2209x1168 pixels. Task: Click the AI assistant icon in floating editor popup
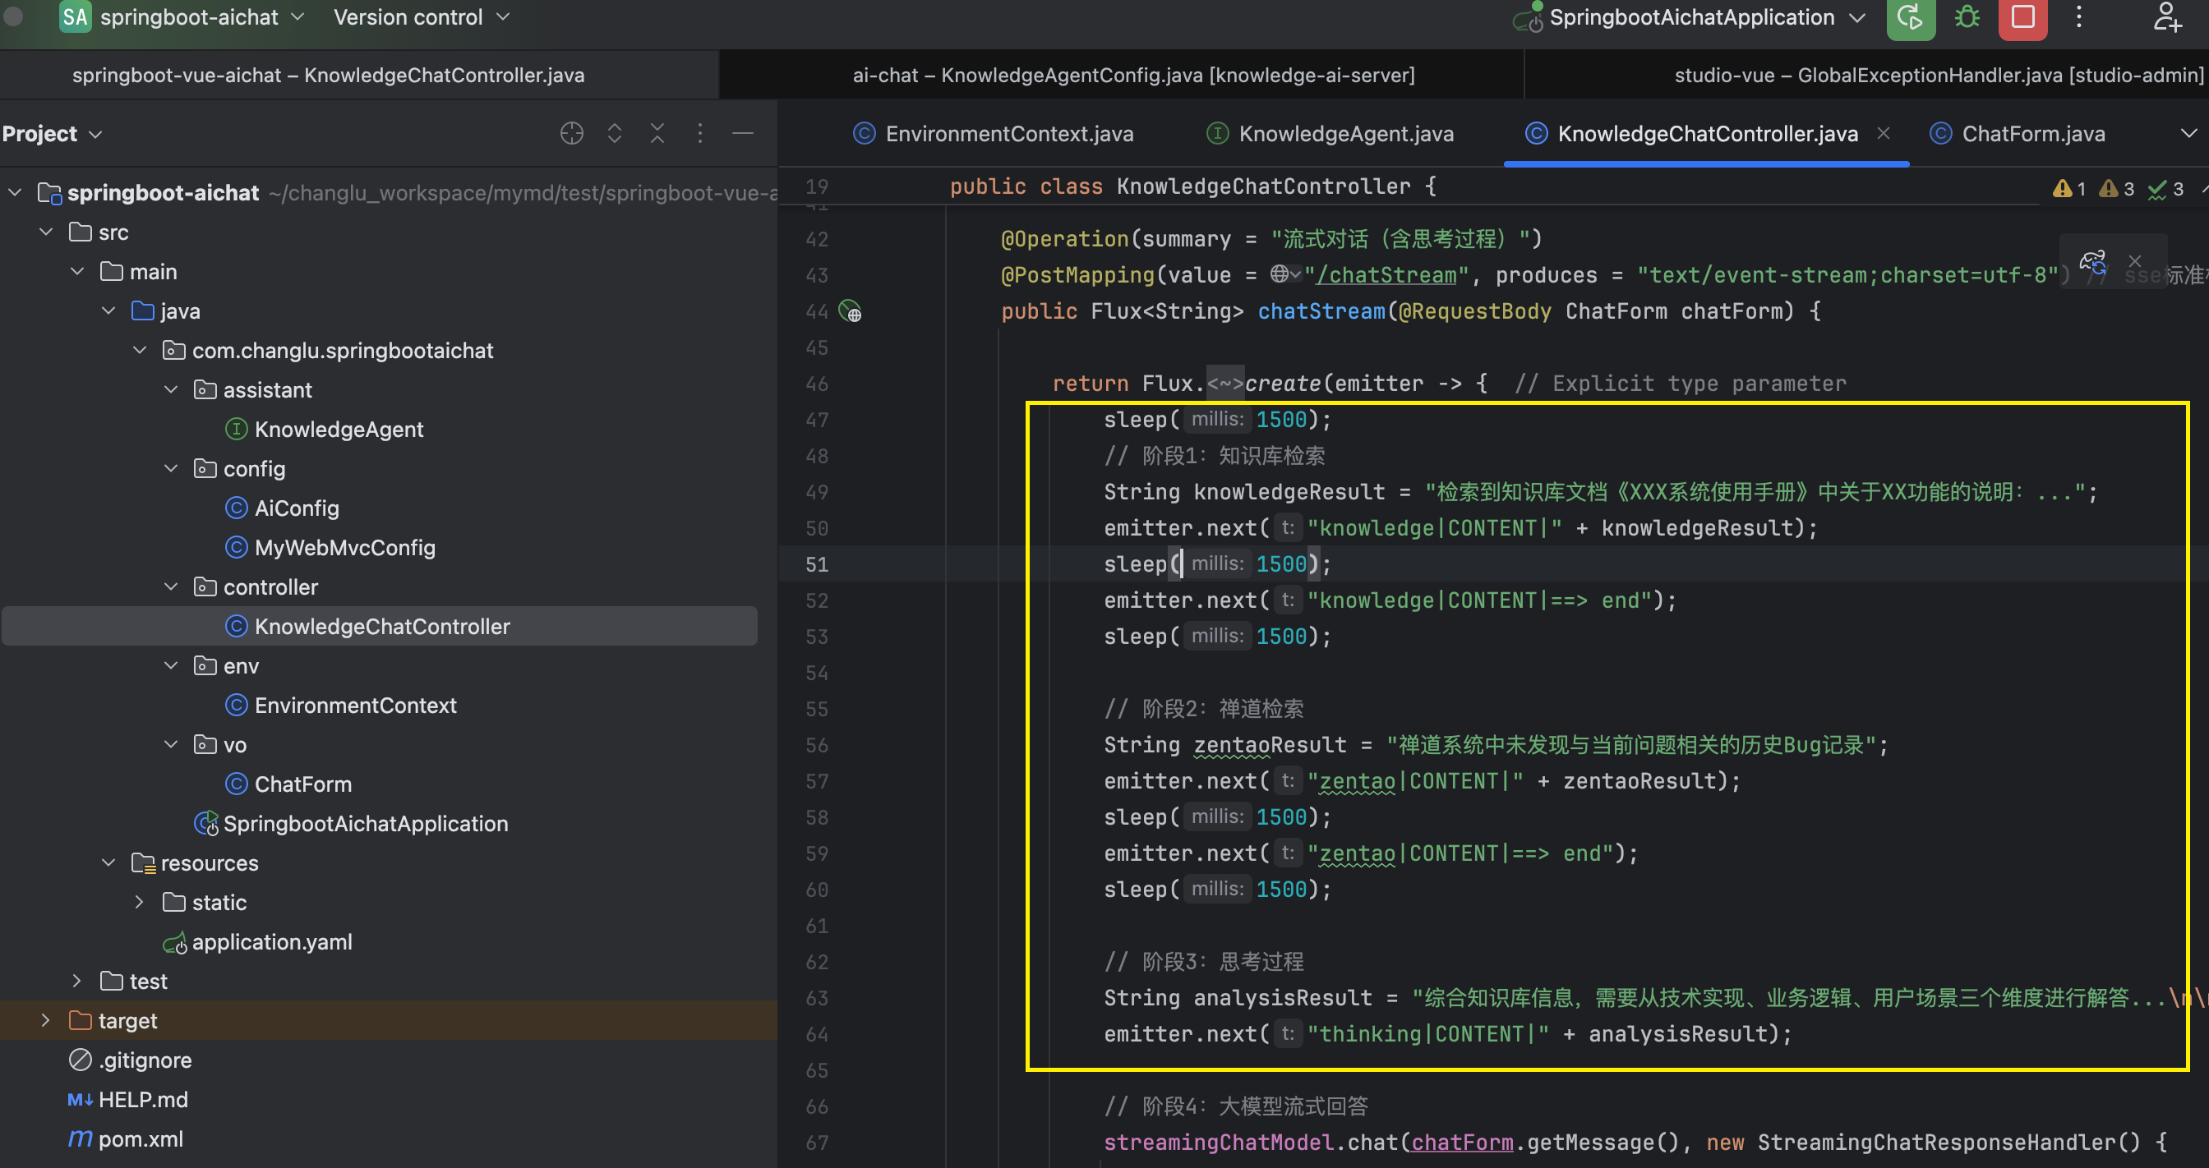coord(2092,261)
